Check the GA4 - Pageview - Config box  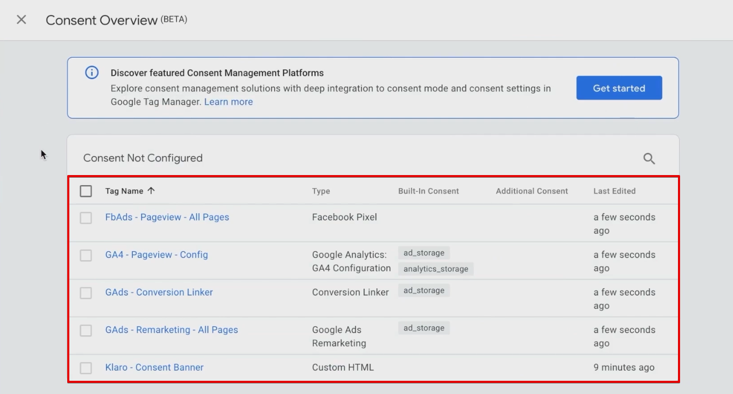86,255
